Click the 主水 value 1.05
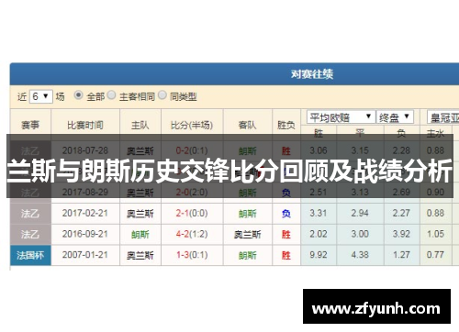 [x=435, y=234]
